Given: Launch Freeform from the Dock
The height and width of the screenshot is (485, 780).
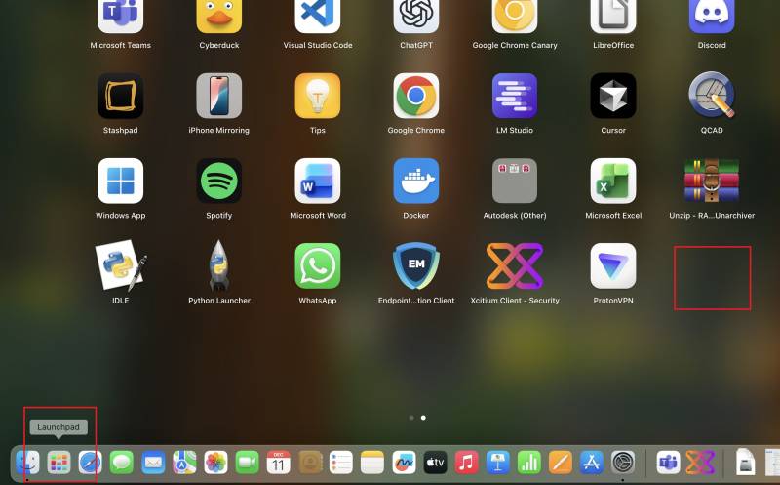Looking at the screenshot, I should (404, 463).
